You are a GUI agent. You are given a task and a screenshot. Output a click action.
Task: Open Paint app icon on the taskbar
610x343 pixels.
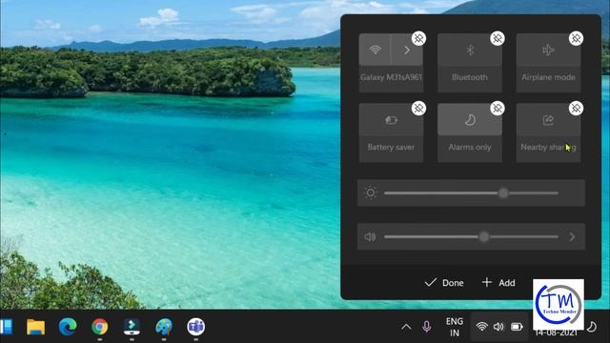coord(164,327)
